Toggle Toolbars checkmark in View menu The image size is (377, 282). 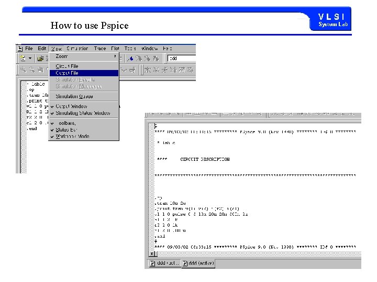(x=84, y=123)
